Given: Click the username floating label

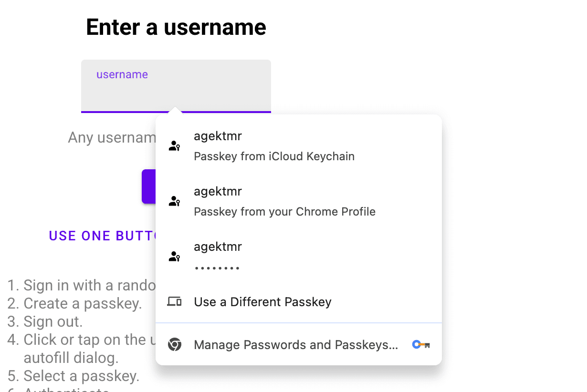Looking at the screenshot, I should click(x=122, y=74).
